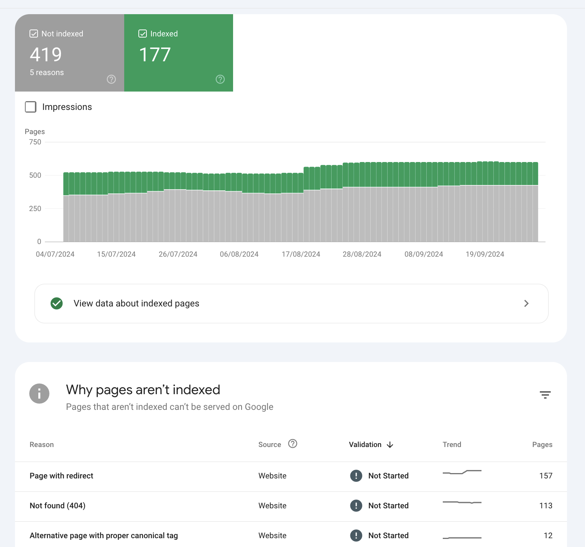
Task: Click Website source in Page with redirect row
Action: tap(272, 476)
